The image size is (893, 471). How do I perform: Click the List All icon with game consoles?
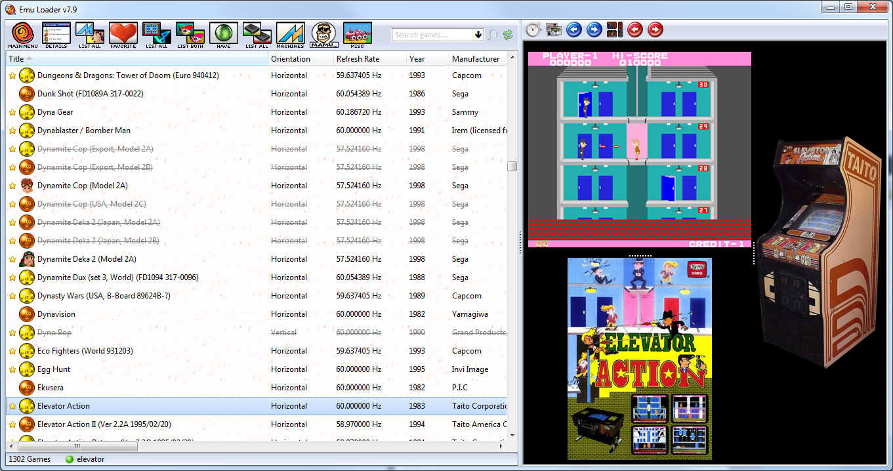click(257, 34)
